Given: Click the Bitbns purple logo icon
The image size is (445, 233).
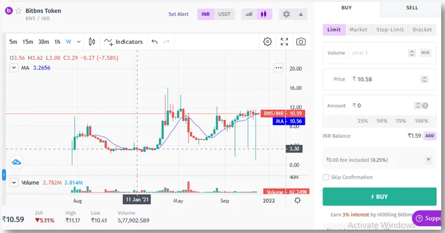Looking at the screenshot, I should [9, 11].
